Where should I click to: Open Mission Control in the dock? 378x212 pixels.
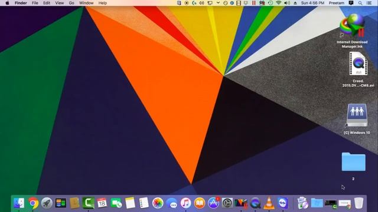(60, 203)
